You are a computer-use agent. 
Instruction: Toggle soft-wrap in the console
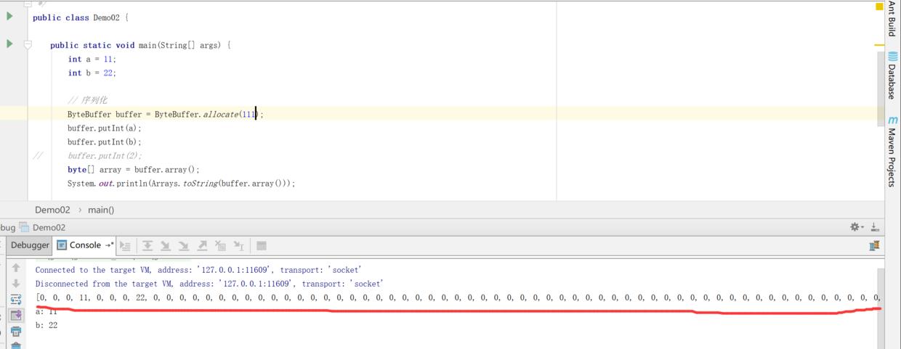tap(16, 300)
